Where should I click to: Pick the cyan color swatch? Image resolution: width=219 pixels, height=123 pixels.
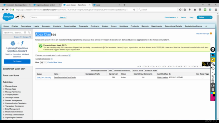(x=212, y=93)
